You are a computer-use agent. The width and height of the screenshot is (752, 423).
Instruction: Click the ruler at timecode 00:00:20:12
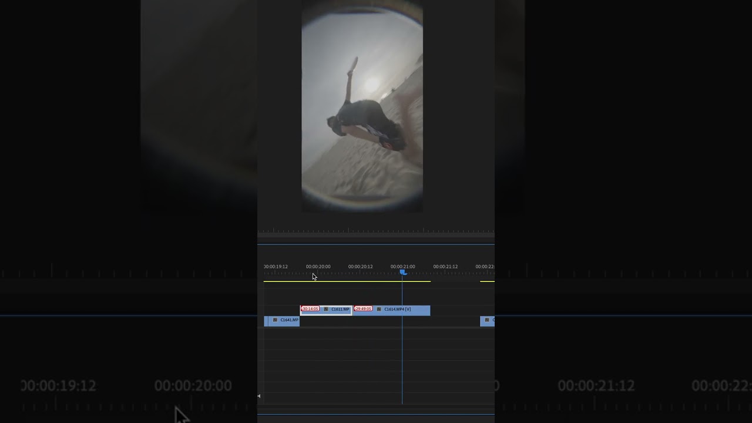click(x=360, y=267)
